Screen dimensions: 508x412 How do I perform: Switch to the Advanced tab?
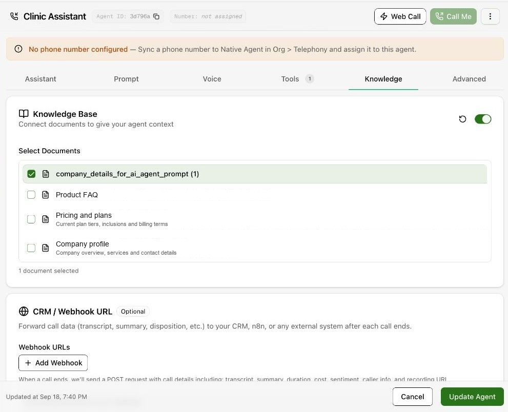[469, 79]
